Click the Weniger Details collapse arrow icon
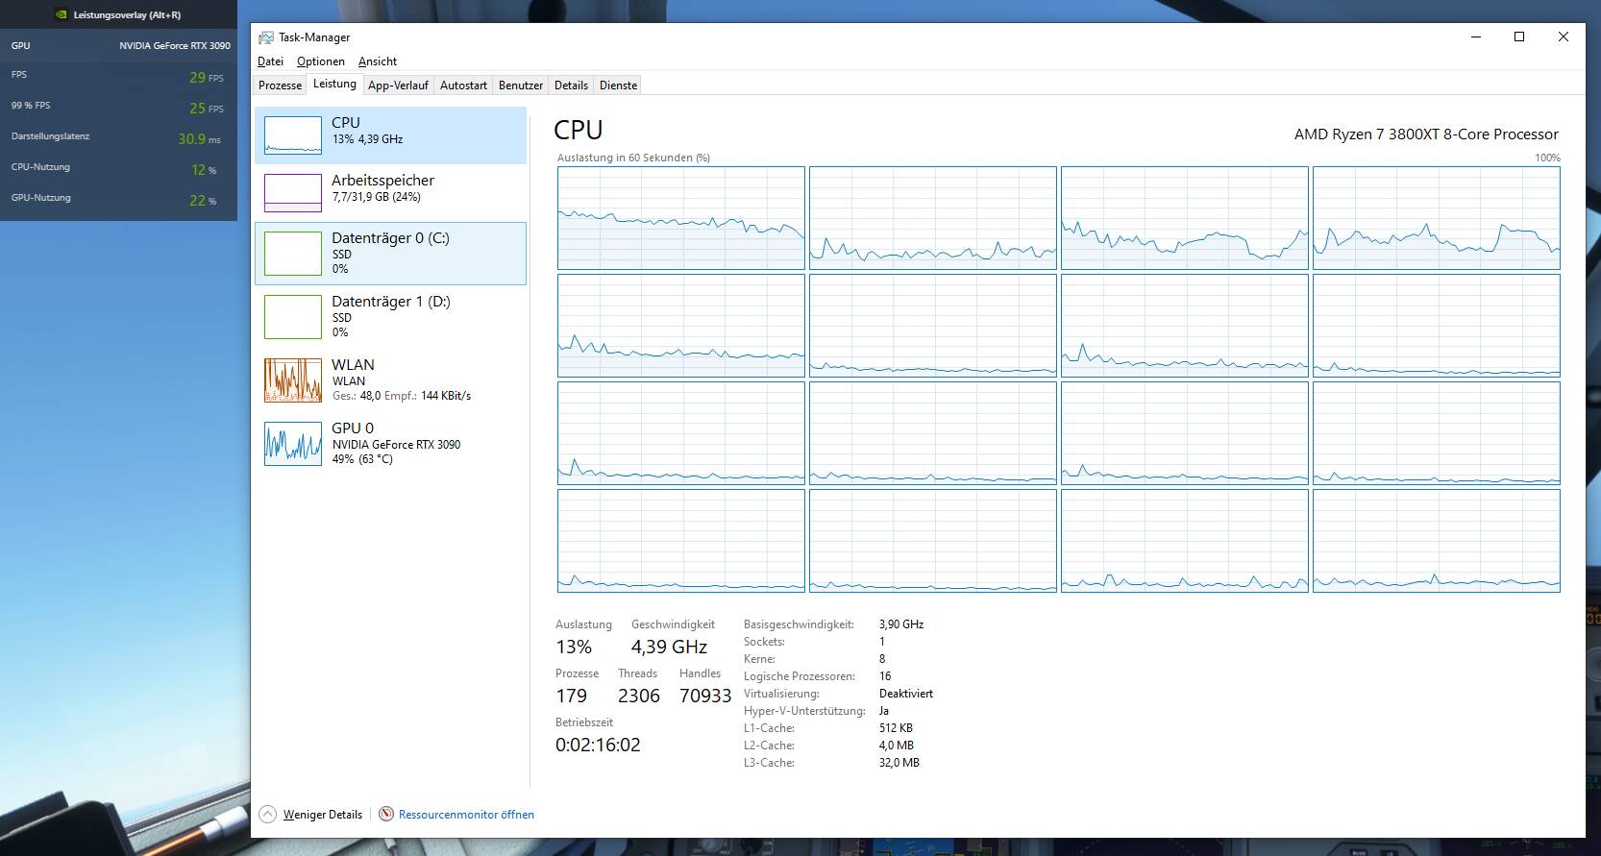This screenshot has height=856, width=1601. [x=267, y=815]
